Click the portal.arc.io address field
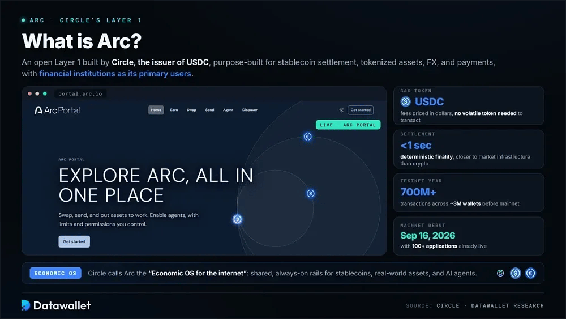 (x=80, y=93)
